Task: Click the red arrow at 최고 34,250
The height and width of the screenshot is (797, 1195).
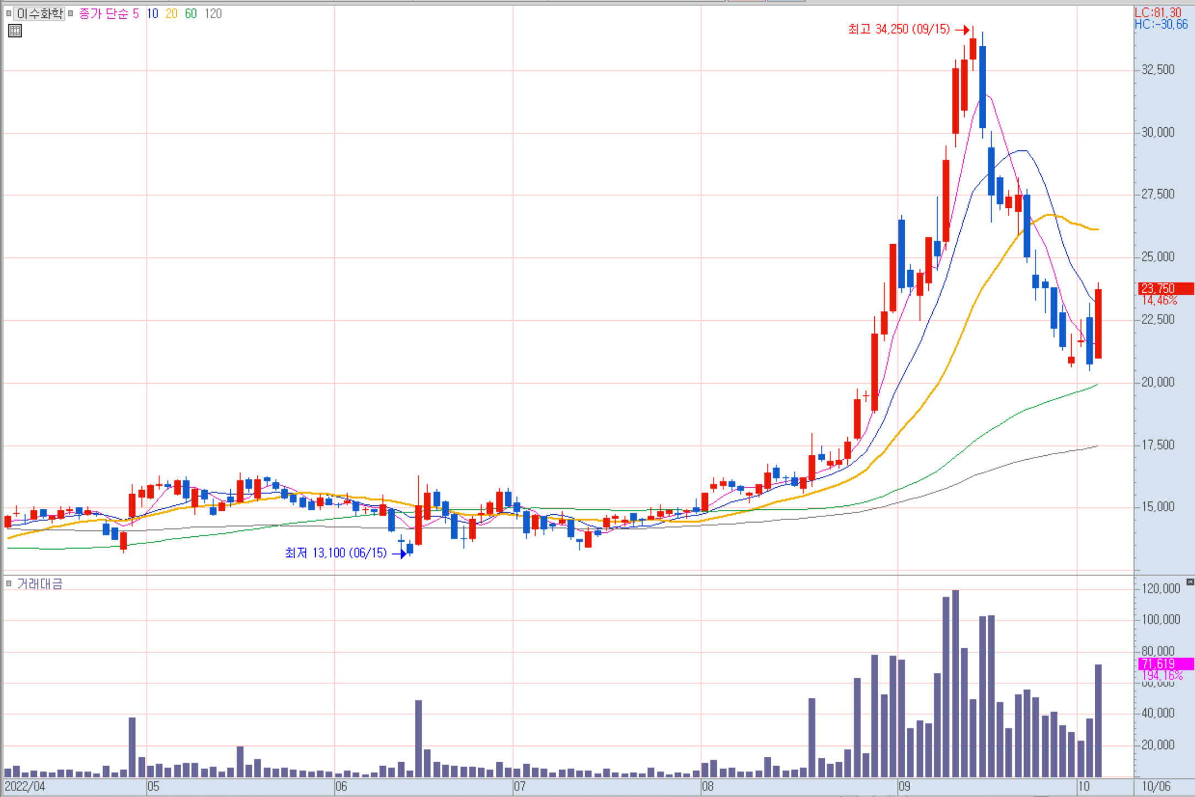Action: pyautogui.click(x=962, y=30)
